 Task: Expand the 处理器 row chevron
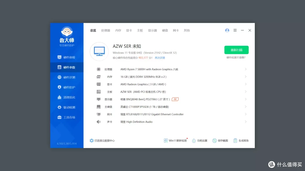click(246, 69)
